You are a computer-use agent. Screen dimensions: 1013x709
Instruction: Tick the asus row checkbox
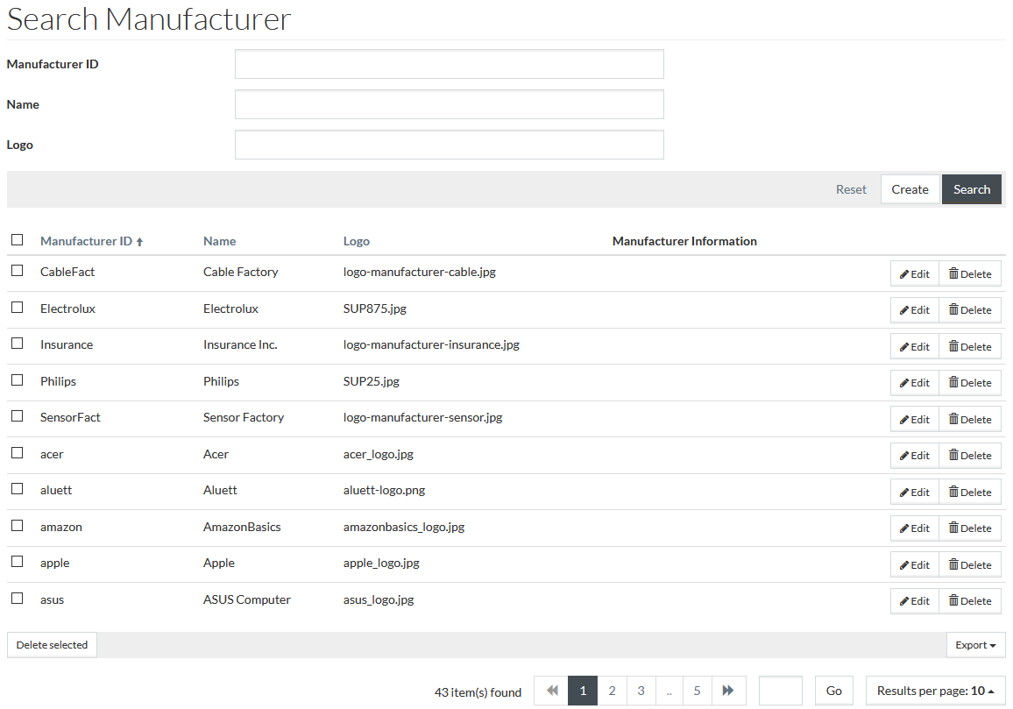pyautogui.click(x=18, y=598)
